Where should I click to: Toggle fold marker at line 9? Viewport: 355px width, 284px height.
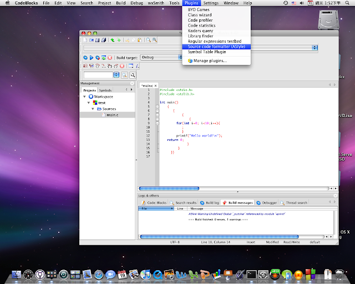point(158,123)
